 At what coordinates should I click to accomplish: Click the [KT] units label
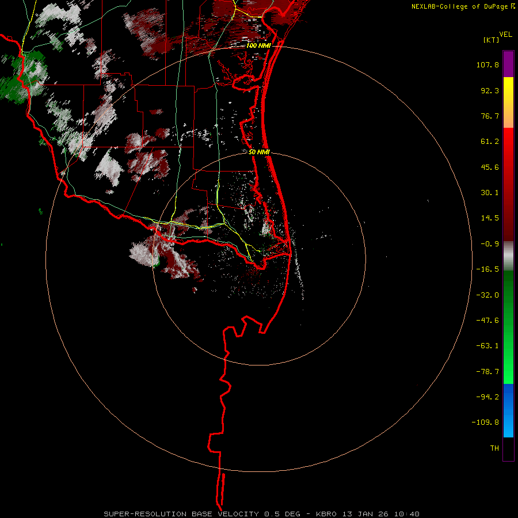(x=491, y=40)
